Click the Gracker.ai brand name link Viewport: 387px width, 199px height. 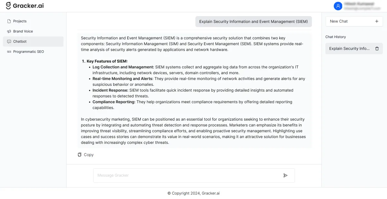coord(27,5)
